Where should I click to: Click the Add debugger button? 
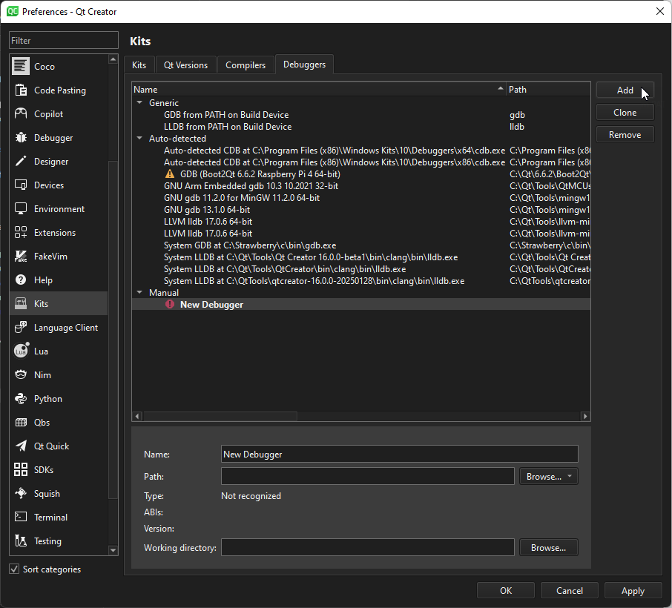coord(625,90)
